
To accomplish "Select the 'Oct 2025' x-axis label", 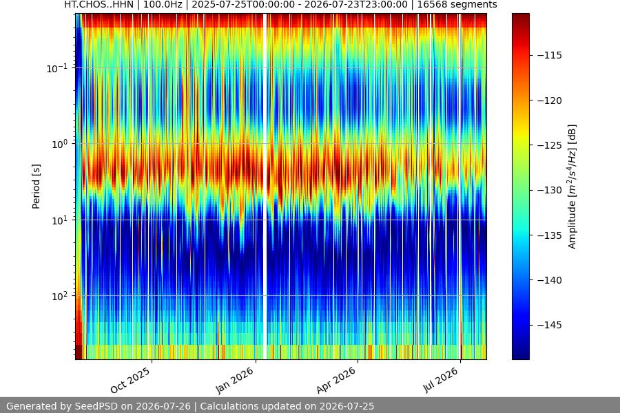I will tap(130, 380).
